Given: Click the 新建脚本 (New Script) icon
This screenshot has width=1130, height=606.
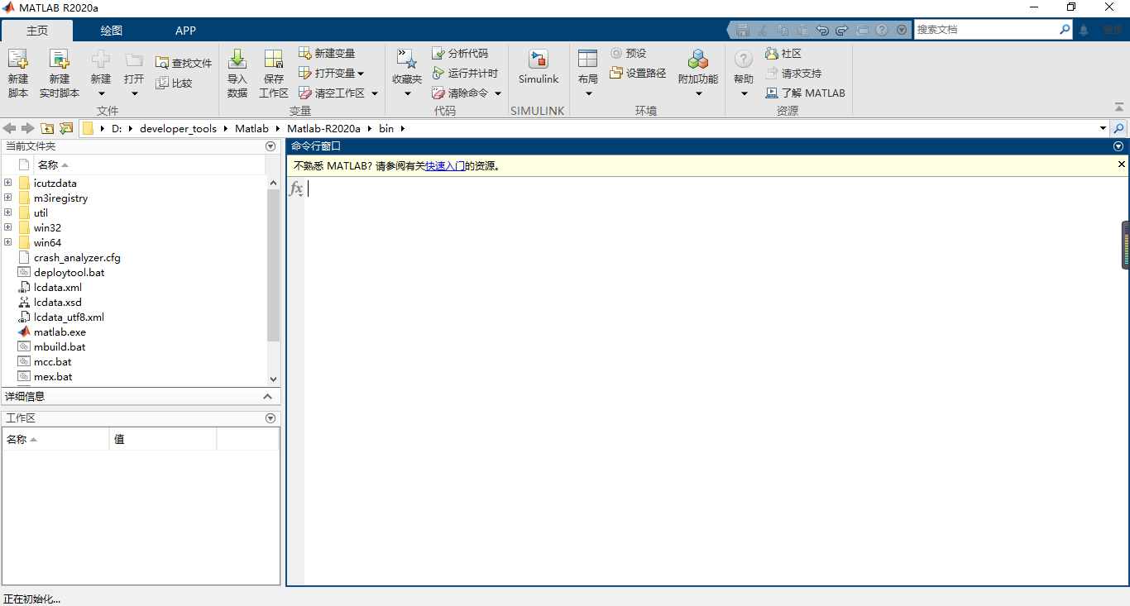Looking at the screenshot, I should 17,60.
